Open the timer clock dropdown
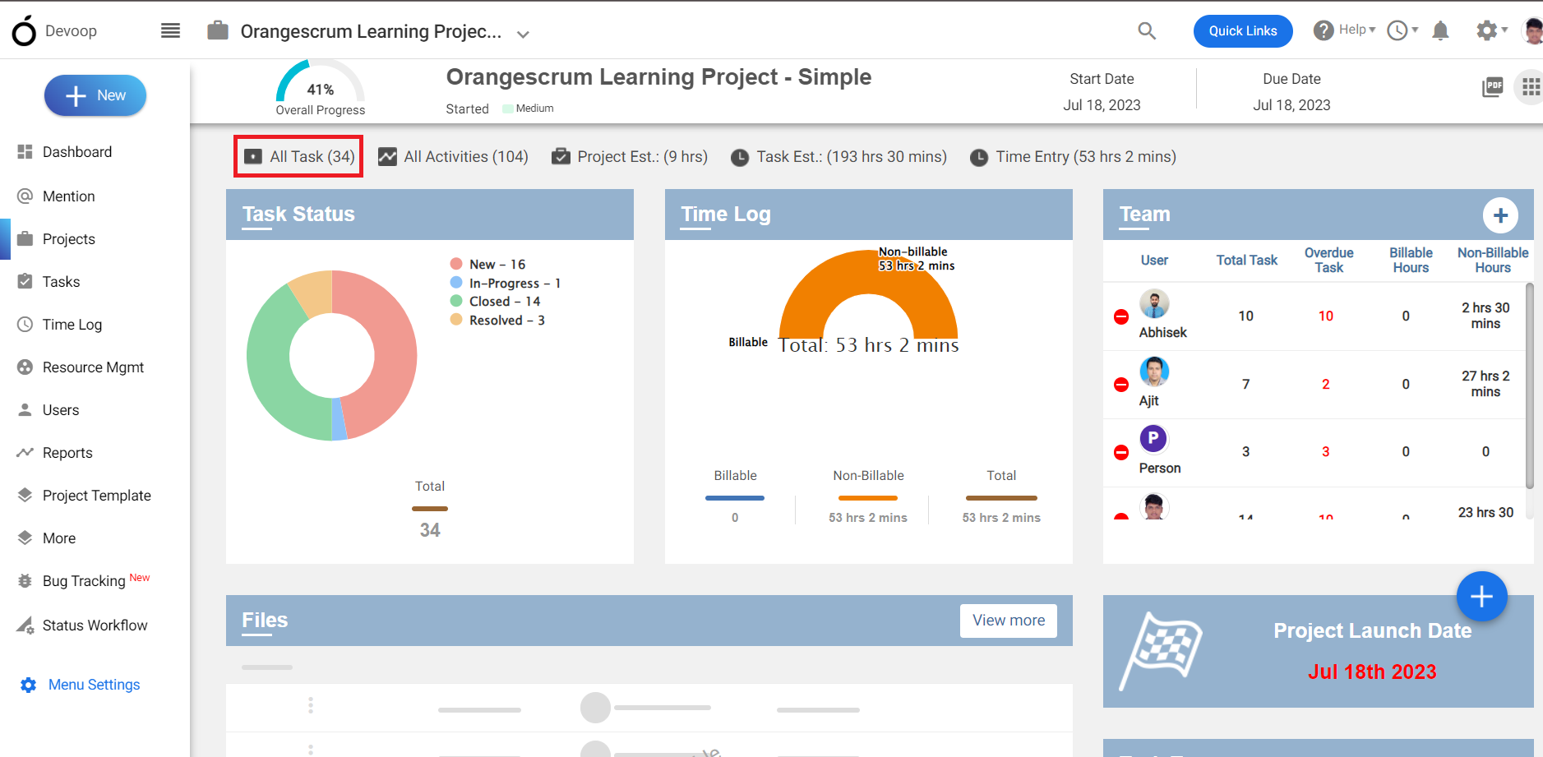Screen dimensions: 1543x757 coord(1402,30)
